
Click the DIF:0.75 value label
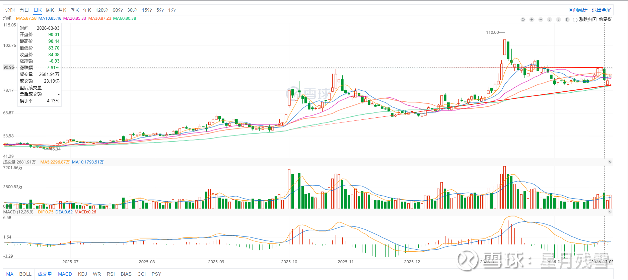click(46, 212)
